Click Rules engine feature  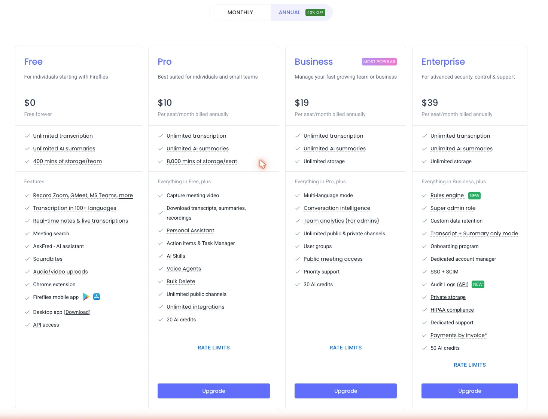point(447,195)
